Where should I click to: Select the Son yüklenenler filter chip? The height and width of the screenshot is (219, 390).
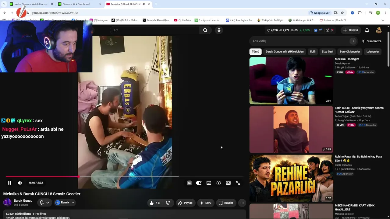coord(350,52)
